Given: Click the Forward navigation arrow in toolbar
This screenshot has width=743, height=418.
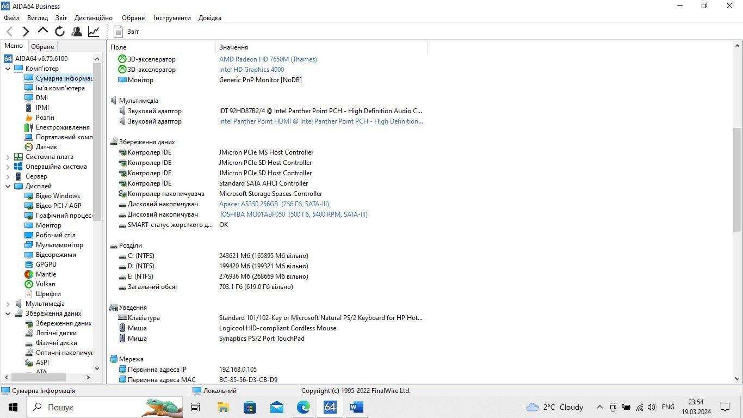Looking at the screenshot, I should pos(26,32).
